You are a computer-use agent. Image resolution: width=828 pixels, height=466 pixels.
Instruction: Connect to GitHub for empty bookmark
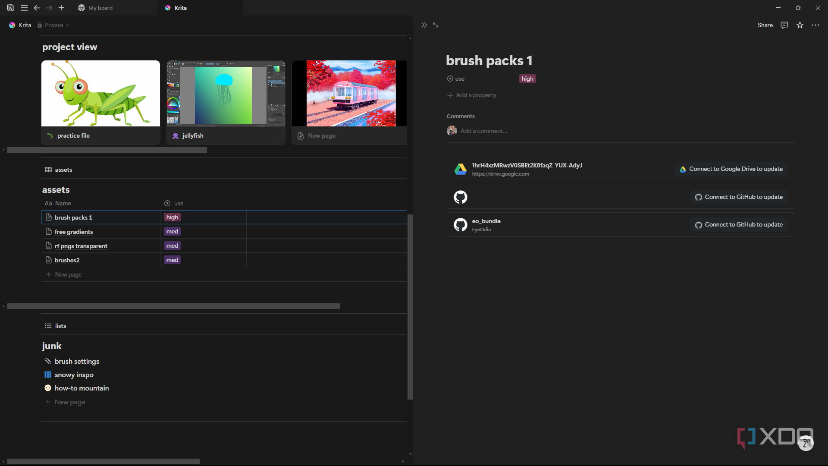coord(739,197)
